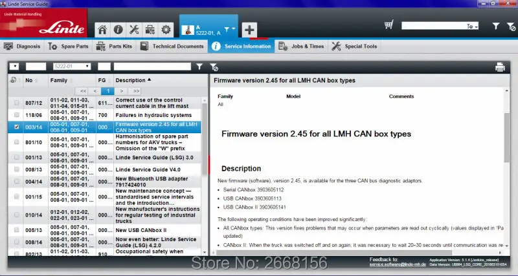This screenshot has height=276, width=518.
Task: Open the Info icon next to Home
Action: click(118, 30)
